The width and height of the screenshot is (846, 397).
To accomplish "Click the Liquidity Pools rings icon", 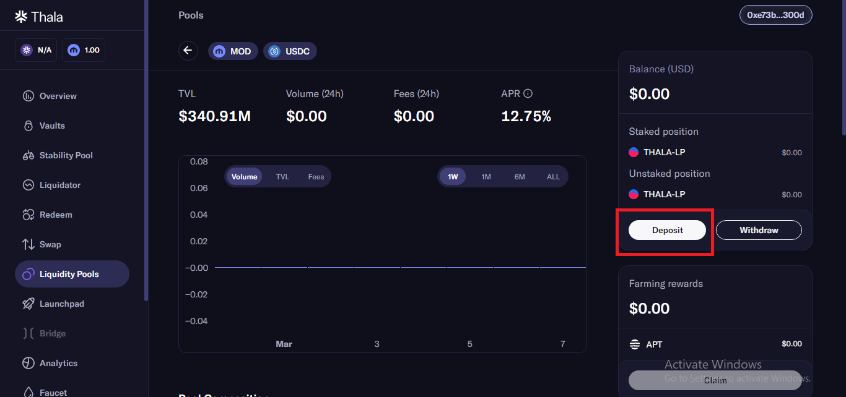I will point(28,274).
